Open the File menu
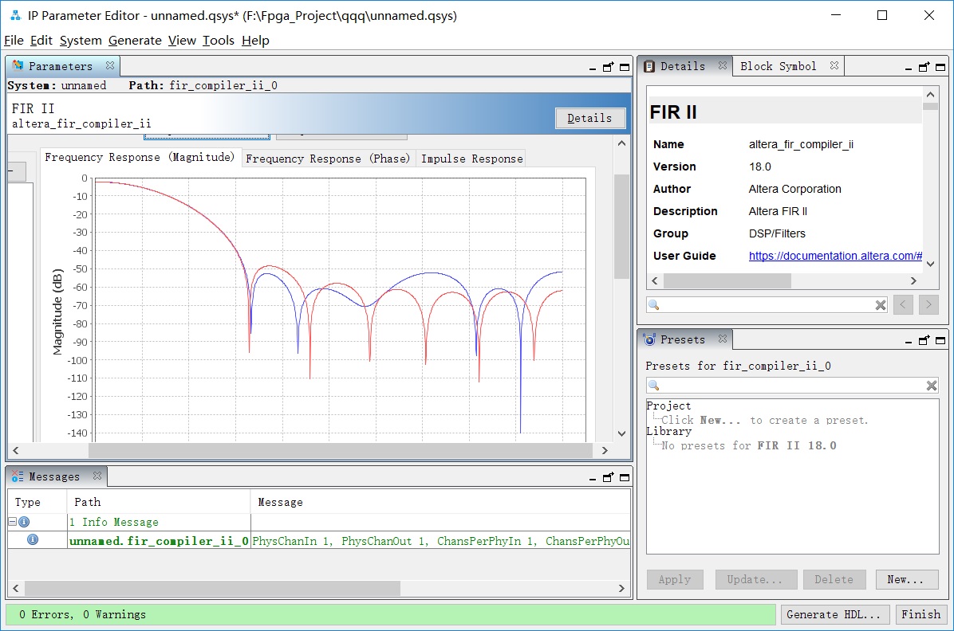 14,40
